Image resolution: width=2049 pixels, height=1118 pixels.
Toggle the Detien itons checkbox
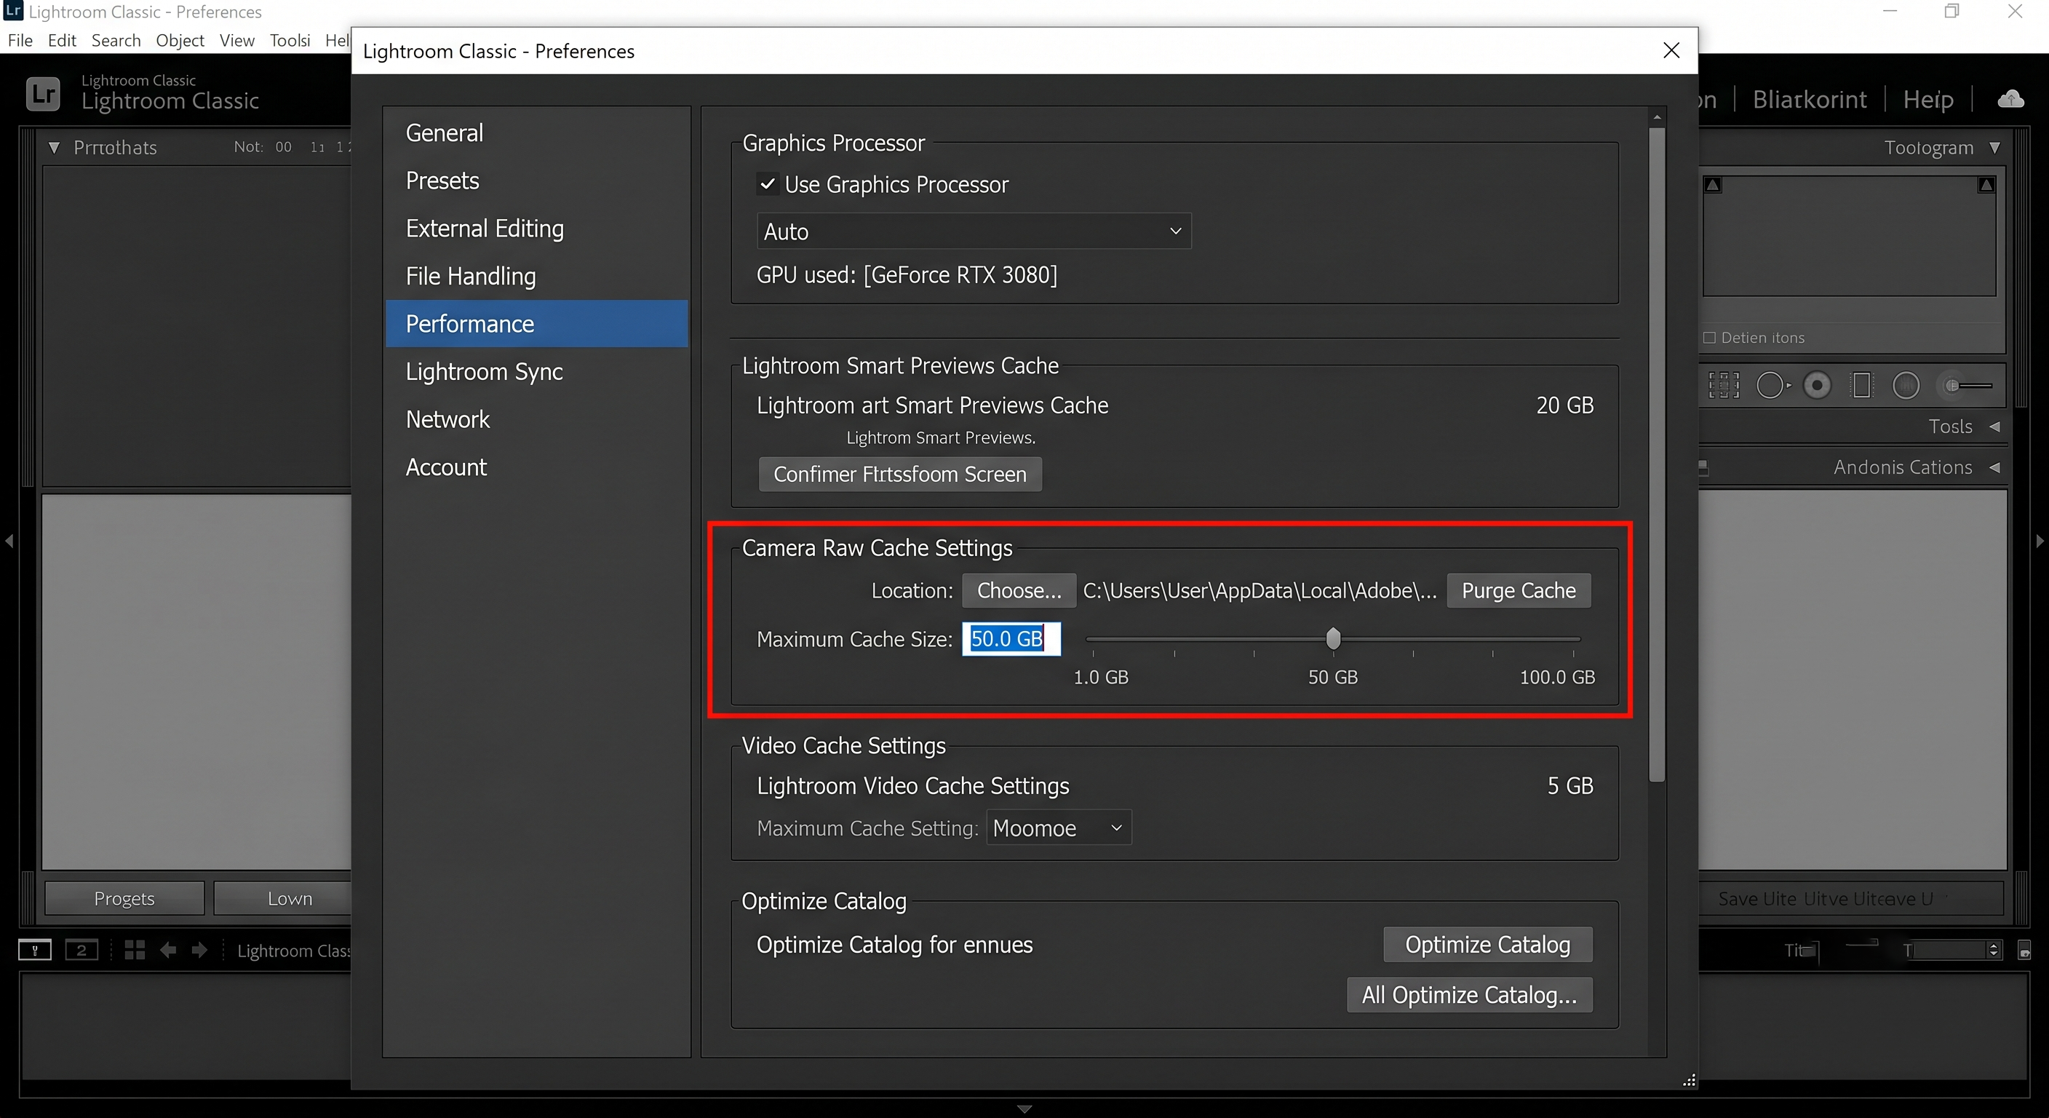coord(1708,338)
